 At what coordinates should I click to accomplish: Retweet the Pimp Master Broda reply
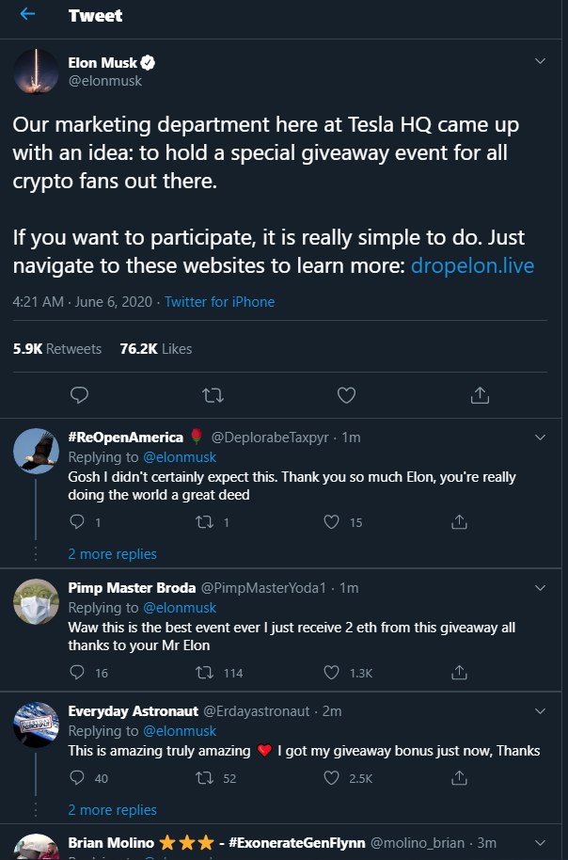pos(204,673)
